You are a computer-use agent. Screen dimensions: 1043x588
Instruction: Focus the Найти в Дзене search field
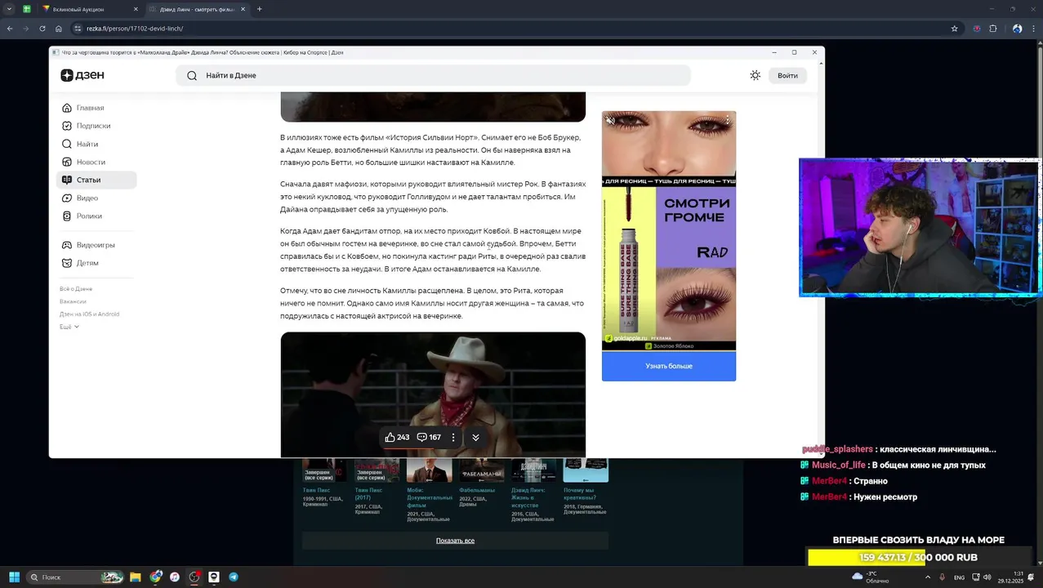[x=433, y=75]
